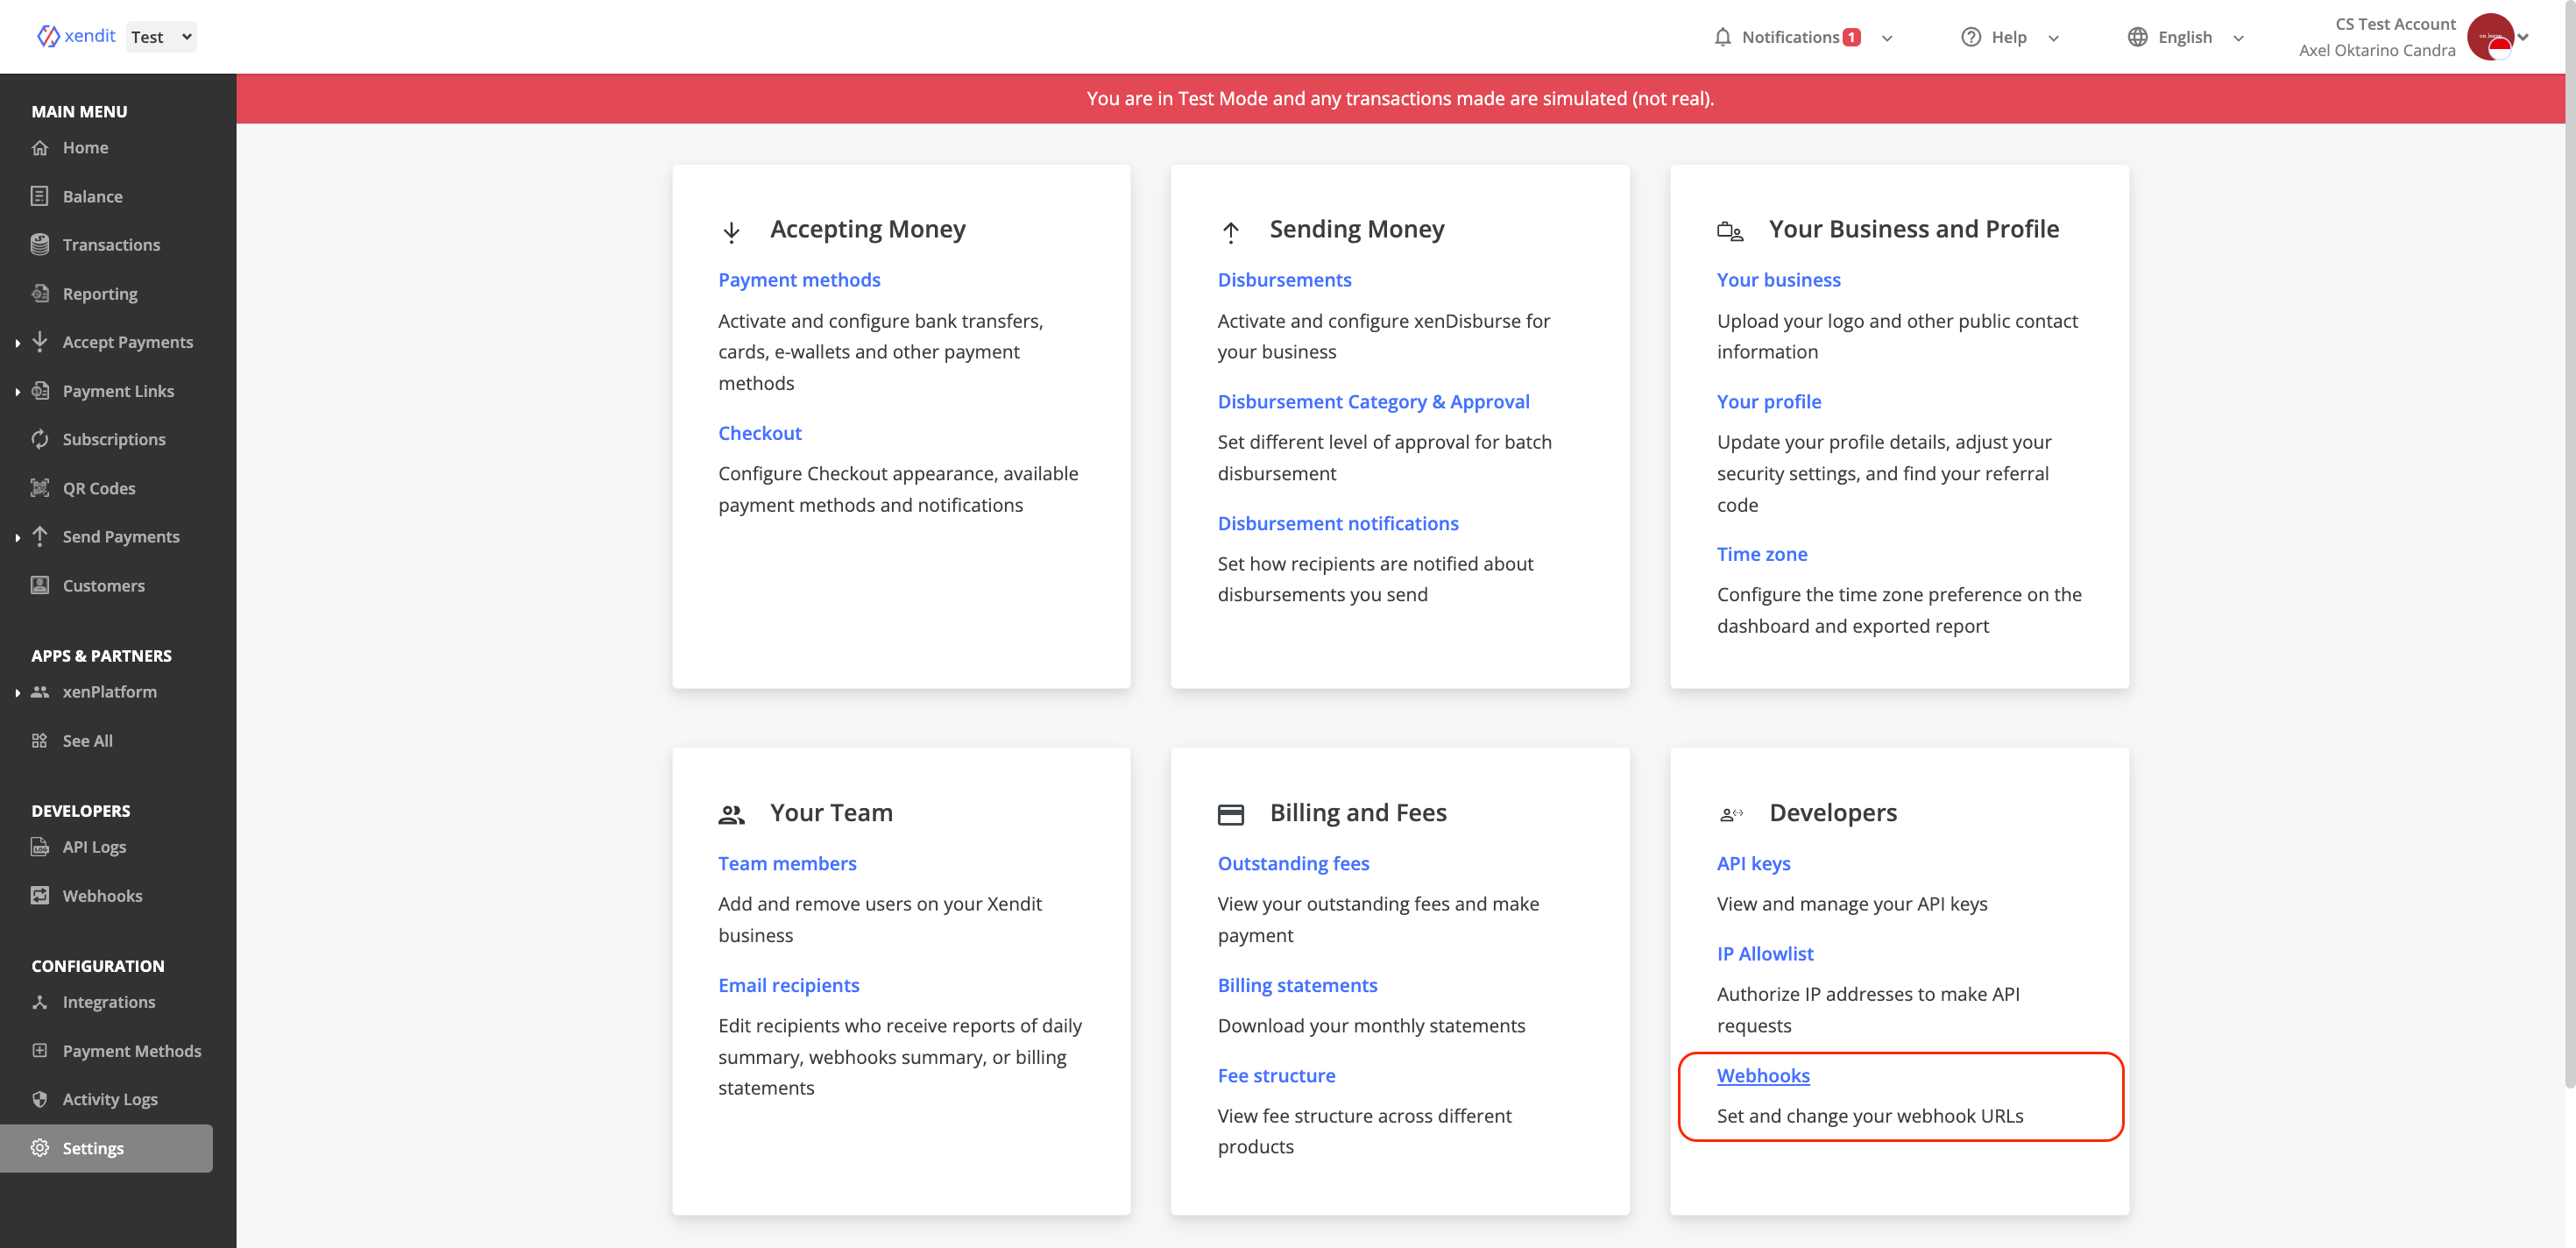Open the Team members link
Image resolution: width=2576 pixels, height=1248 pixels.
pyautogui.click(x=787, y=863)
